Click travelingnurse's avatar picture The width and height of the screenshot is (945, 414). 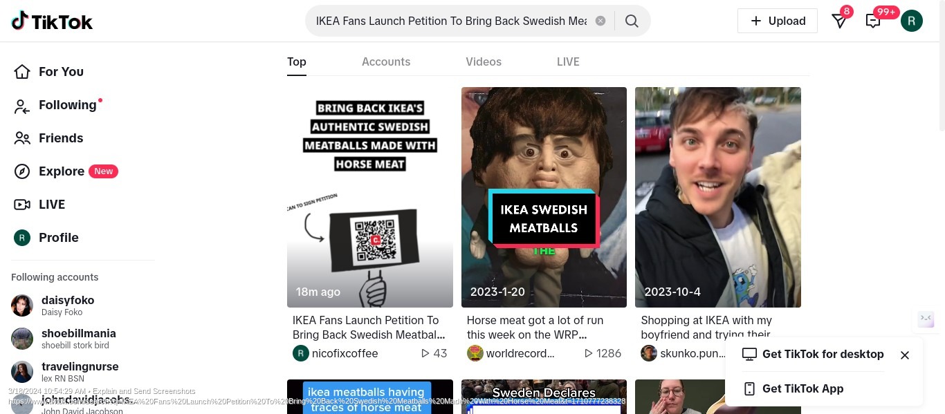tap(22, 372)
